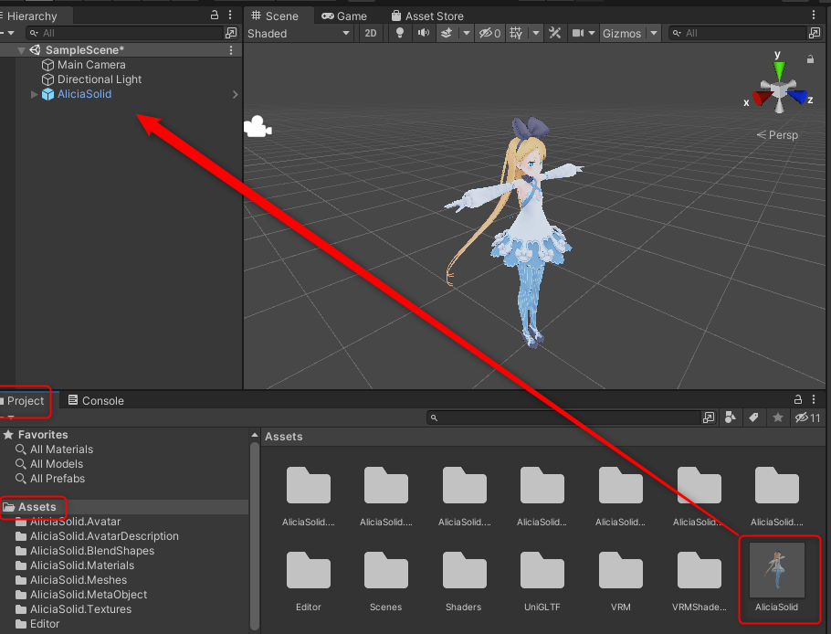Click the search-by-label tag icon
This screenshot has height=634, width=831.
[753, 417]
